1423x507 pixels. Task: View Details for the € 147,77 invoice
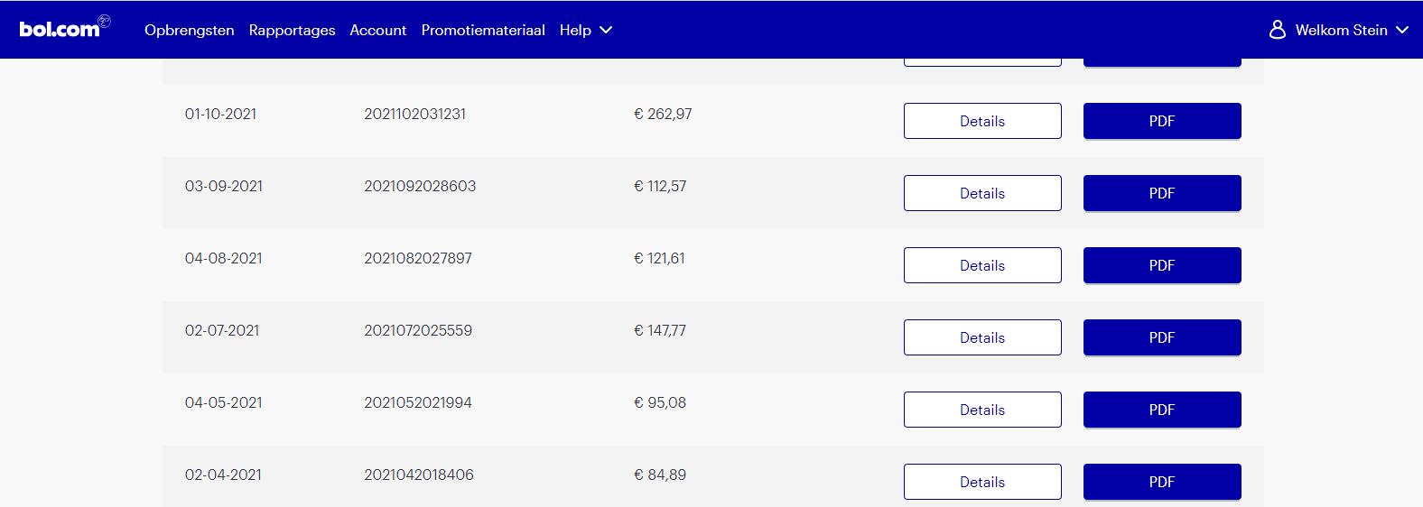point(982,337)
